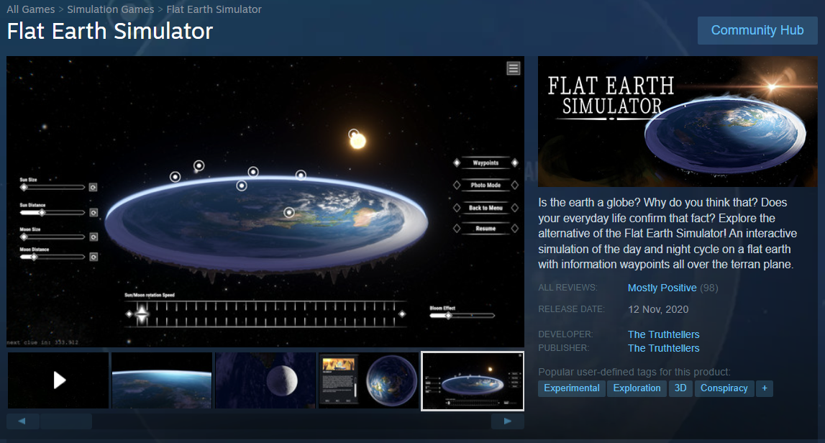Viewport: 825px width, 443px height.
Task: Open The Truthtellers developer link
Action: click(663, 334)
